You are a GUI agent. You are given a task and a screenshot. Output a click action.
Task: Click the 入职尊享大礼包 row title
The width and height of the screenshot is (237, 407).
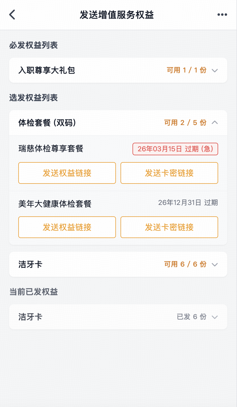[47, 70]
